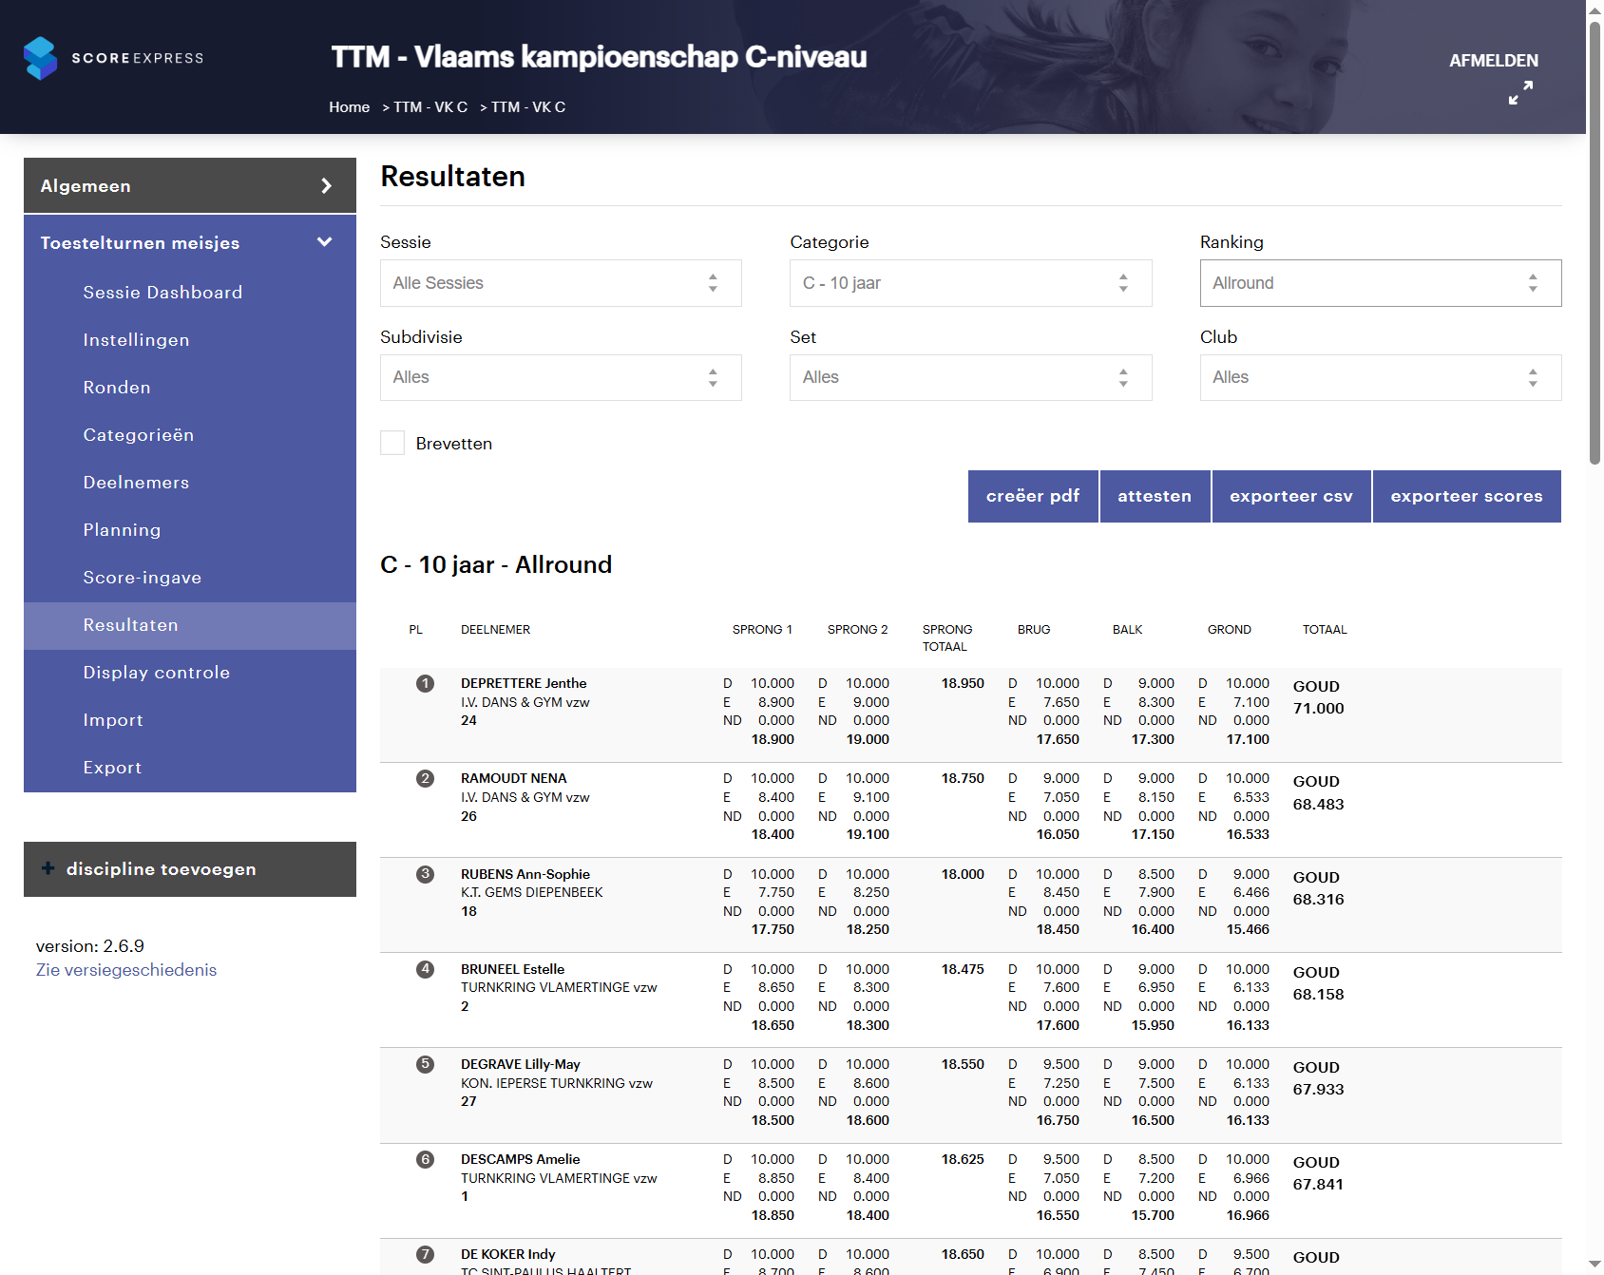Image resolution: width=1604 pixels, height=1275 pixels.
Task: Collapse Toestelturnen meisjes section chevron
Action: pos(325,242)
